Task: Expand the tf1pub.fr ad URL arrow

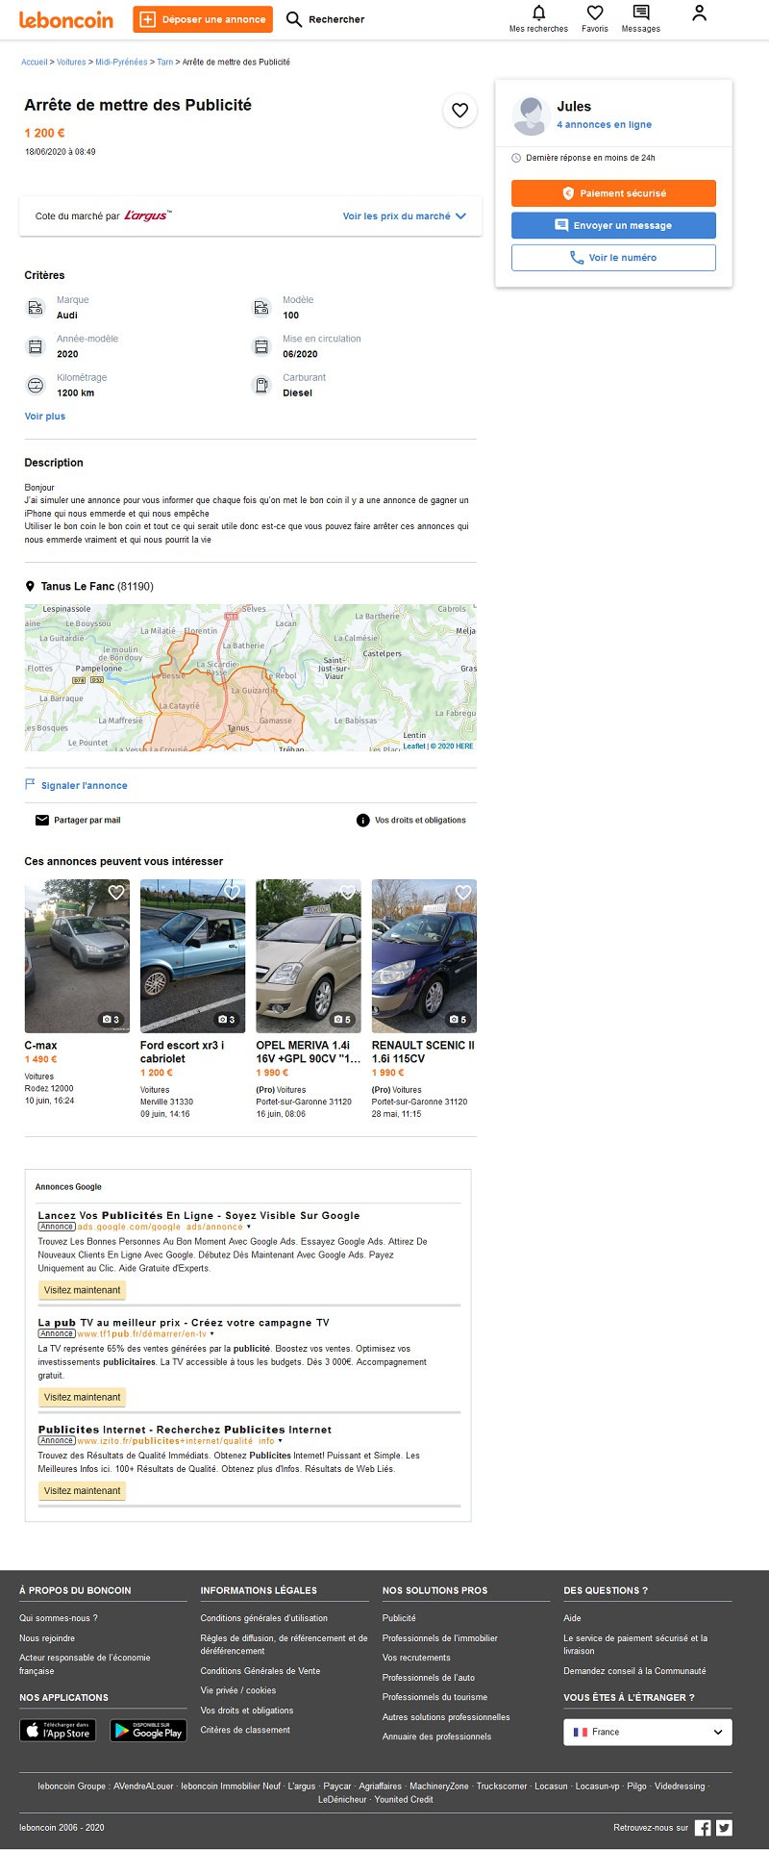Action: (212, 1333)
